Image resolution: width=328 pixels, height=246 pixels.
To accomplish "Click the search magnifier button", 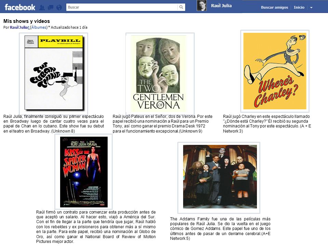I will 181,7.
